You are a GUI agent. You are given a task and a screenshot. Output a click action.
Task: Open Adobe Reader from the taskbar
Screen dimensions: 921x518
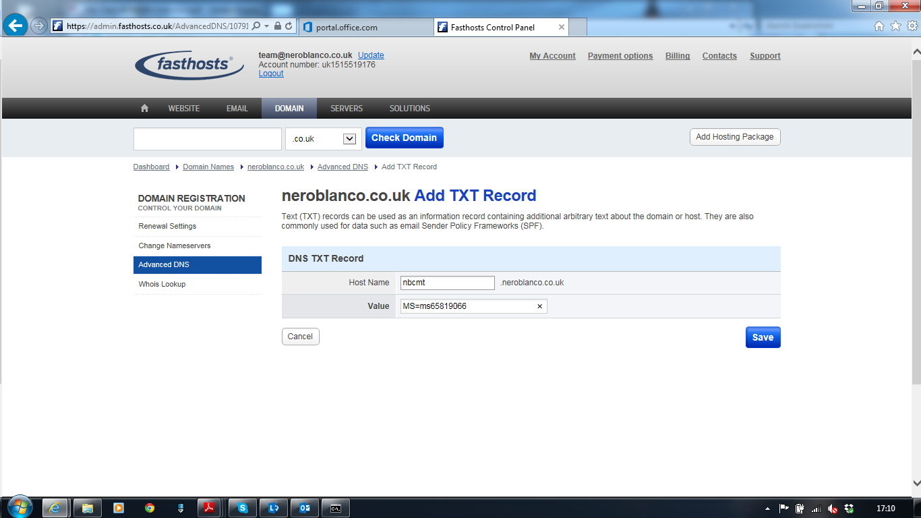209,508
